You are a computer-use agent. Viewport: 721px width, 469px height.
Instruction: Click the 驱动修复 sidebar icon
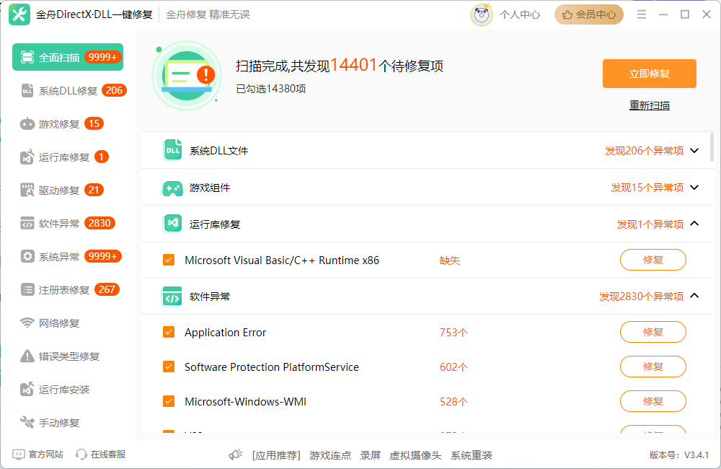[x=27, y=190]
